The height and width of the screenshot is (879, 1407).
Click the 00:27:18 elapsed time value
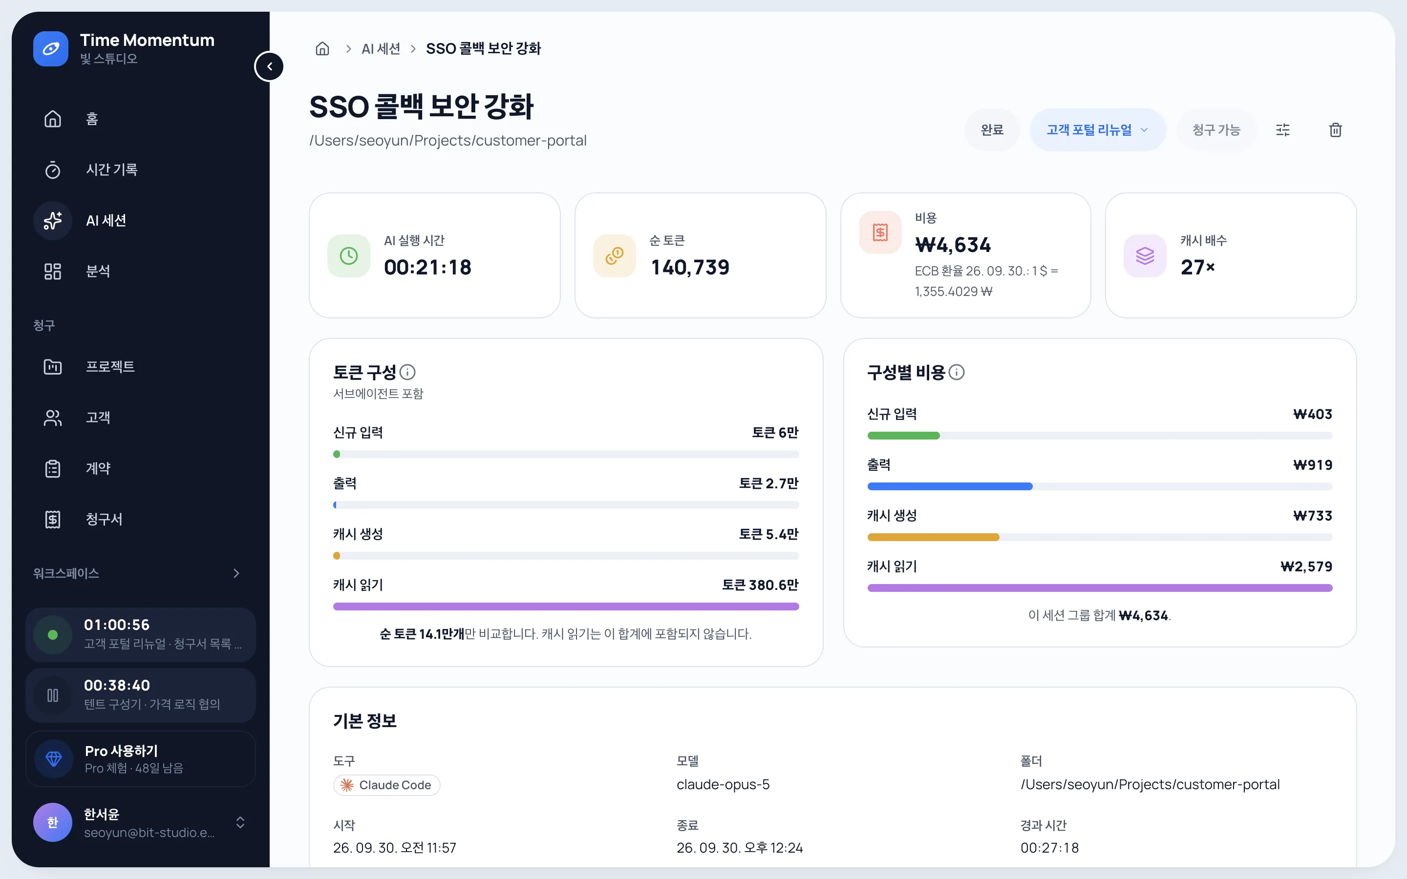point(1049,848)
